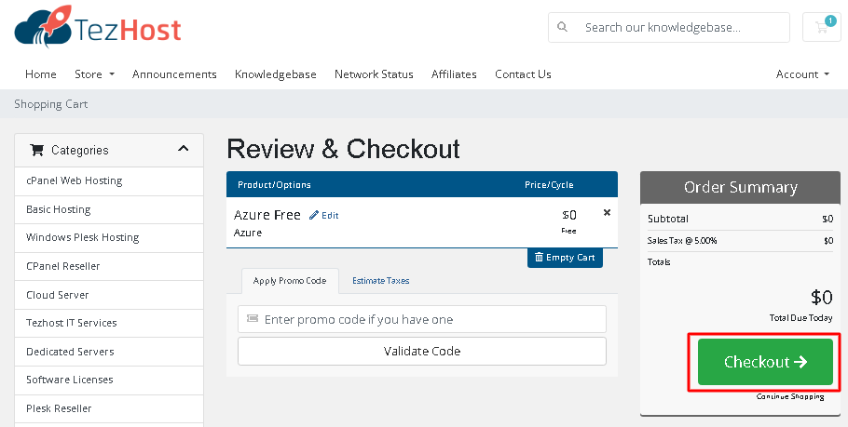Screen dimensions: 848x427
Task: Focus the knowledgebase search box
Action: point(680,27)
